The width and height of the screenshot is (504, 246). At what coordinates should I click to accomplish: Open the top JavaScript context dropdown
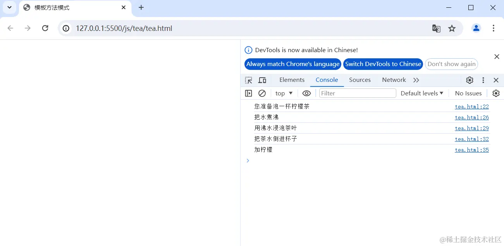pos(284,93)
